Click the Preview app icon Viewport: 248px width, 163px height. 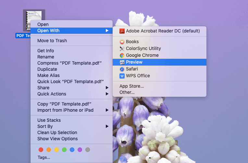[x=122, y=62]
